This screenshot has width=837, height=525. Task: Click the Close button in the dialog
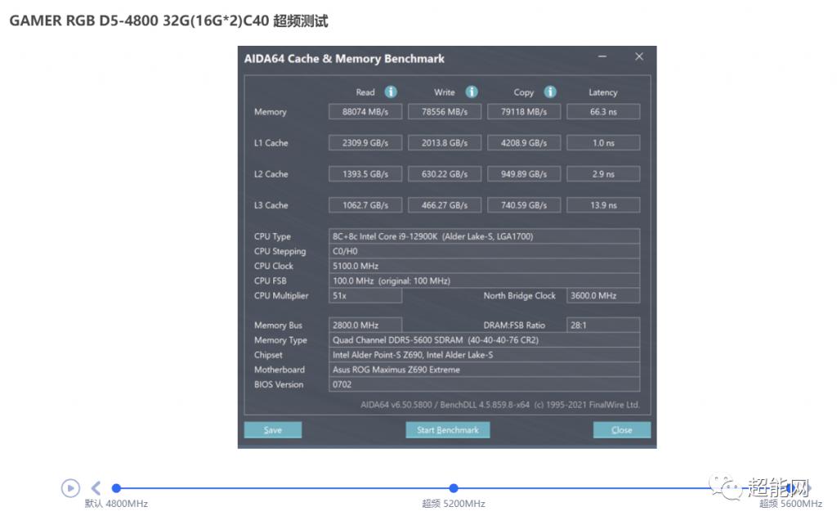[x=622, y=430]
